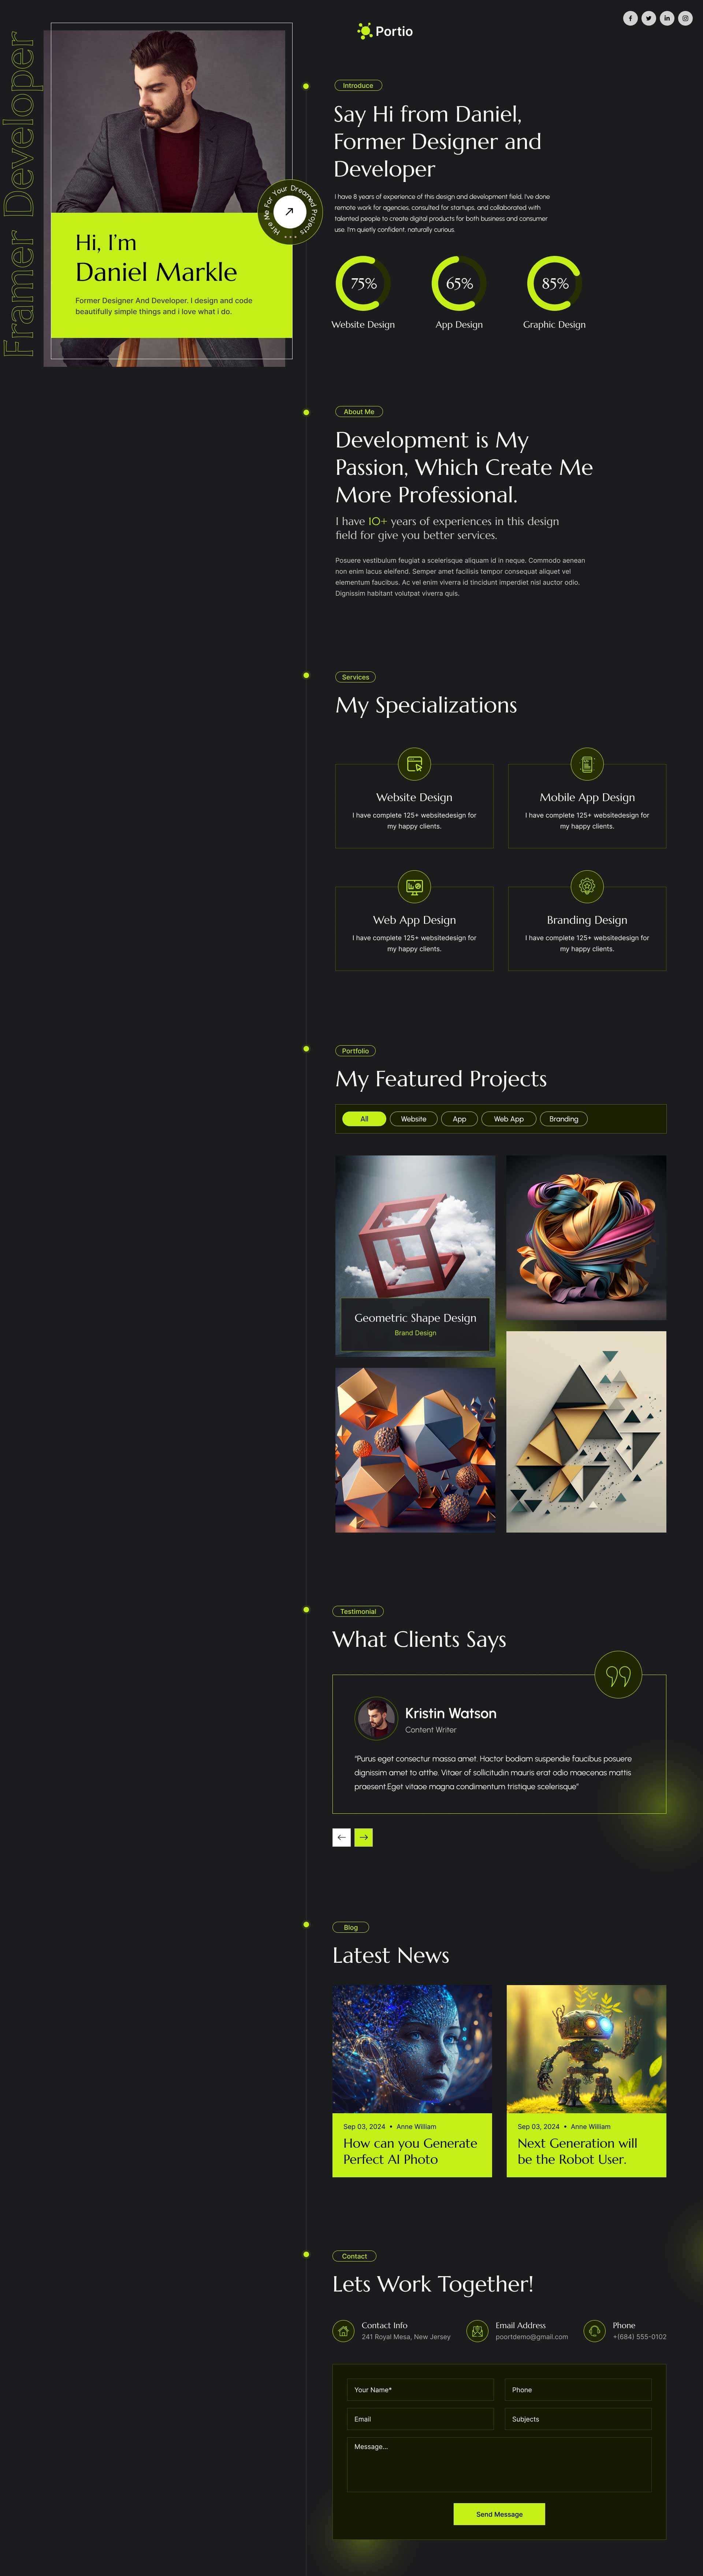Open the LinkedIn social icon
The image size is (703, 2576).
[x=667, y=18]
